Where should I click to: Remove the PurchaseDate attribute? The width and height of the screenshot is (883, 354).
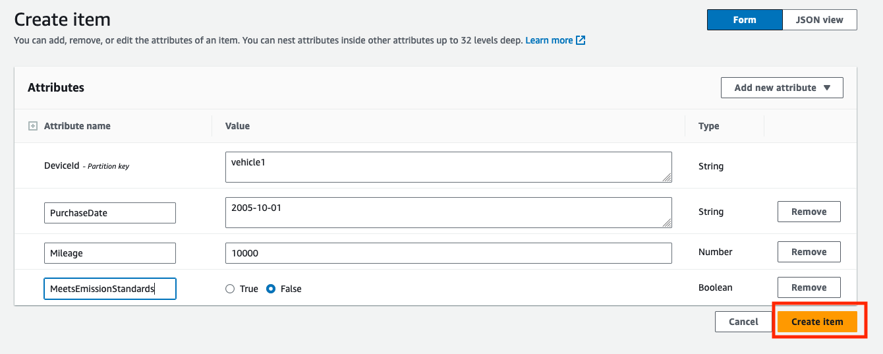pyautogui.click(x=809, y=212)
